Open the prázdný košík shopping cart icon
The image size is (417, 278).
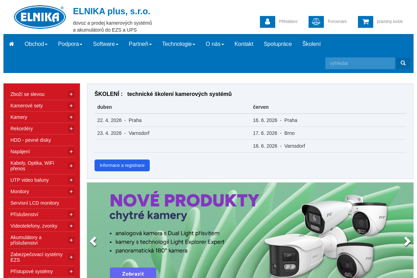[365, 22]
